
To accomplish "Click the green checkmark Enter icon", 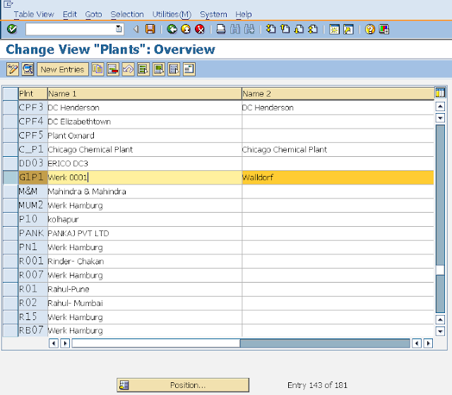I will click(12, 29).
